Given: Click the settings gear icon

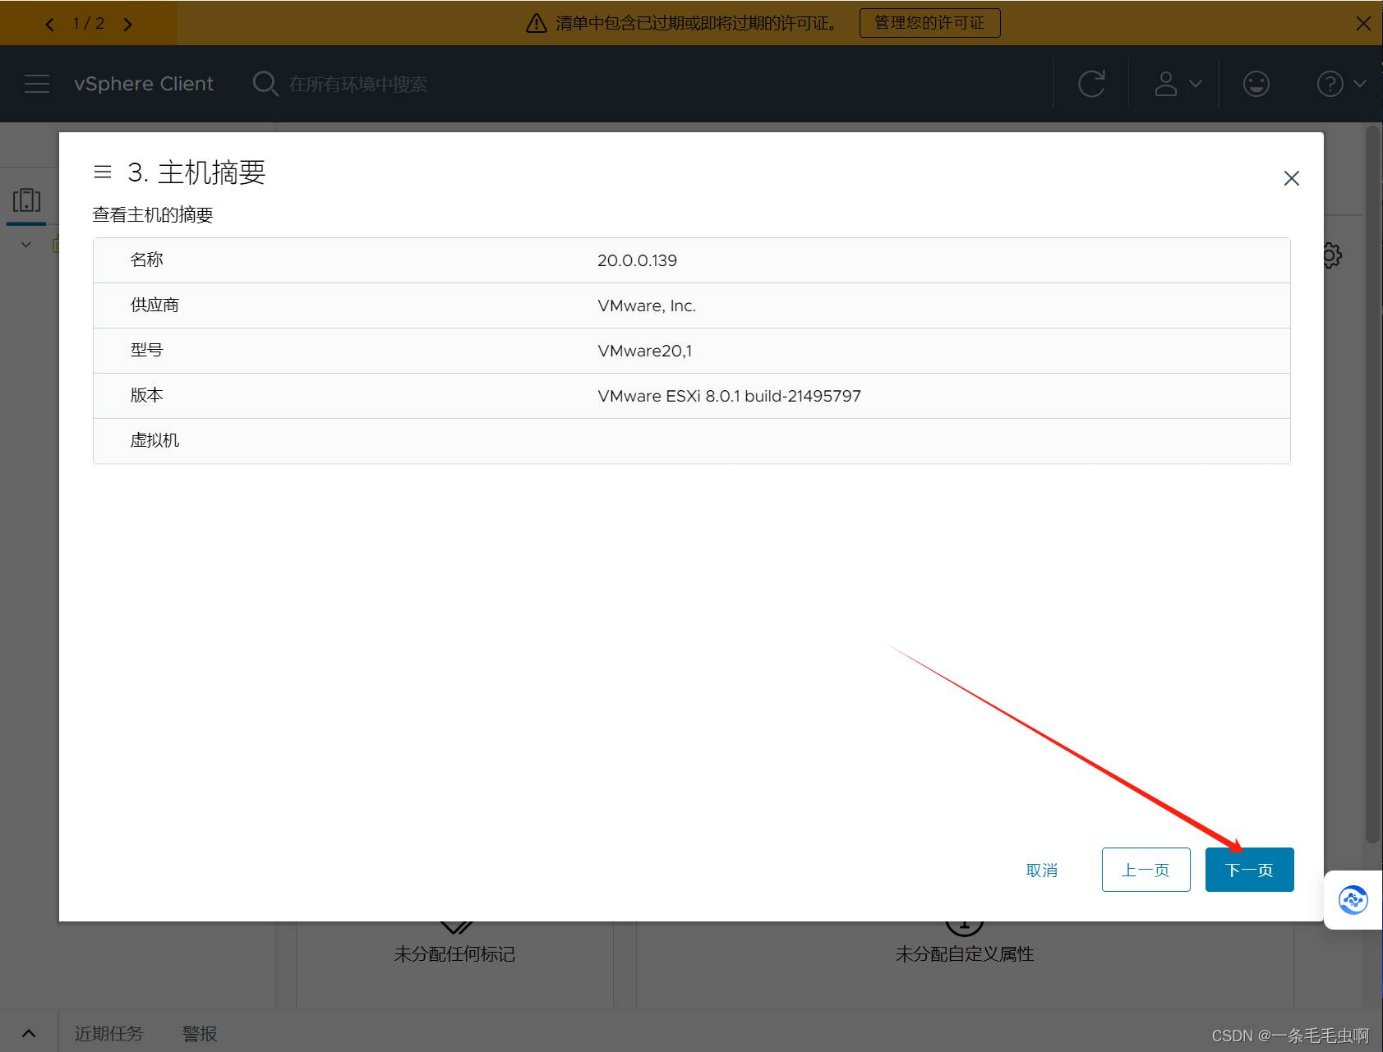Looking at the screenshot, I should (x=1333, y=255).
